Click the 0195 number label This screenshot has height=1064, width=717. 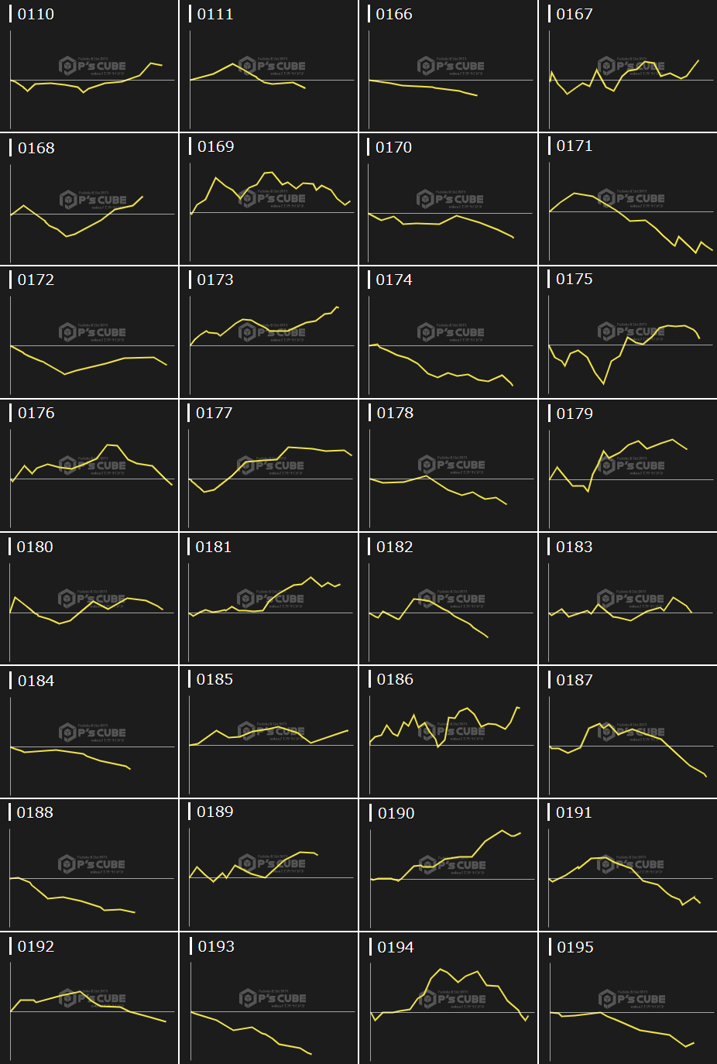(575, 947)
